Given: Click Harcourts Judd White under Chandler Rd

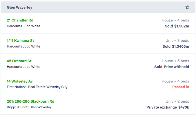Looking at the screenshot, I should coord(24,26).
